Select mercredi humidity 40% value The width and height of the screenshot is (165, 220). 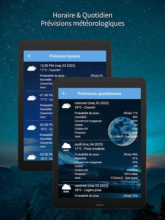click(135, 117)
